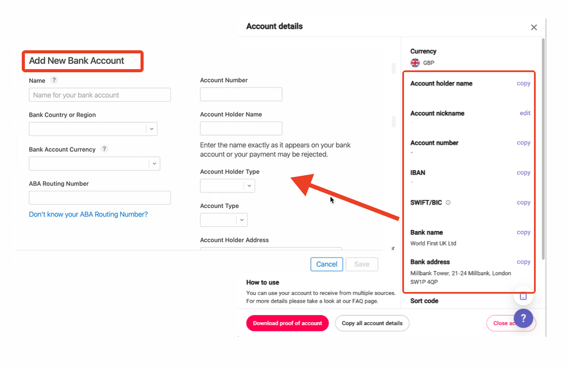Click the Cancel button
This screenshot has width=568, height=367.
pos(327,264)
